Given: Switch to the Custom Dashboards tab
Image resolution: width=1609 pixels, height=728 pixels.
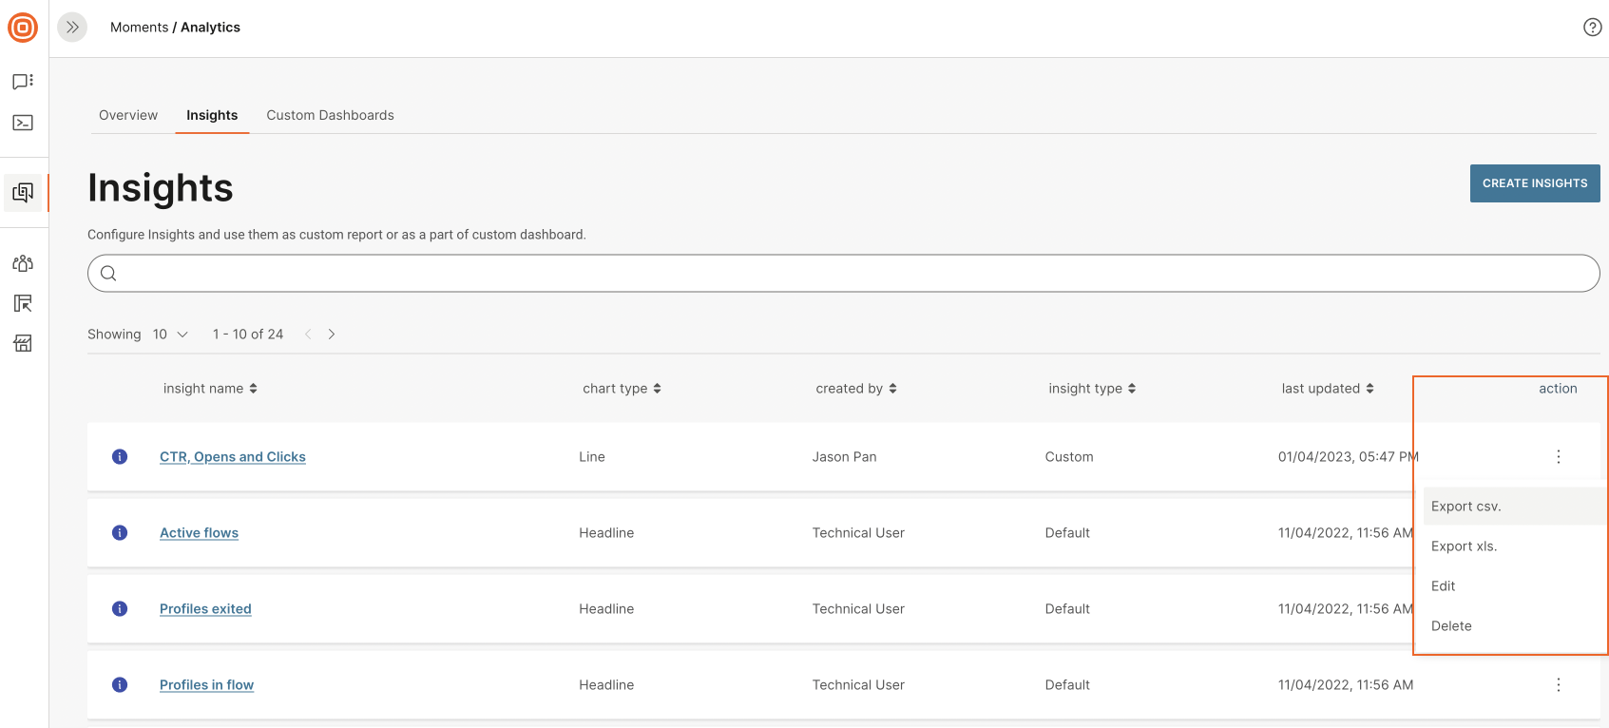Looking at the screenshot, I should click(330, 115).
